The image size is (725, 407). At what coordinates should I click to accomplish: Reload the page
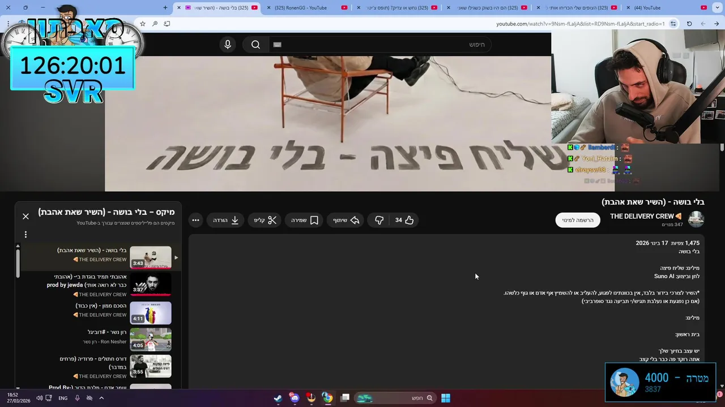(x=689, y=24)
